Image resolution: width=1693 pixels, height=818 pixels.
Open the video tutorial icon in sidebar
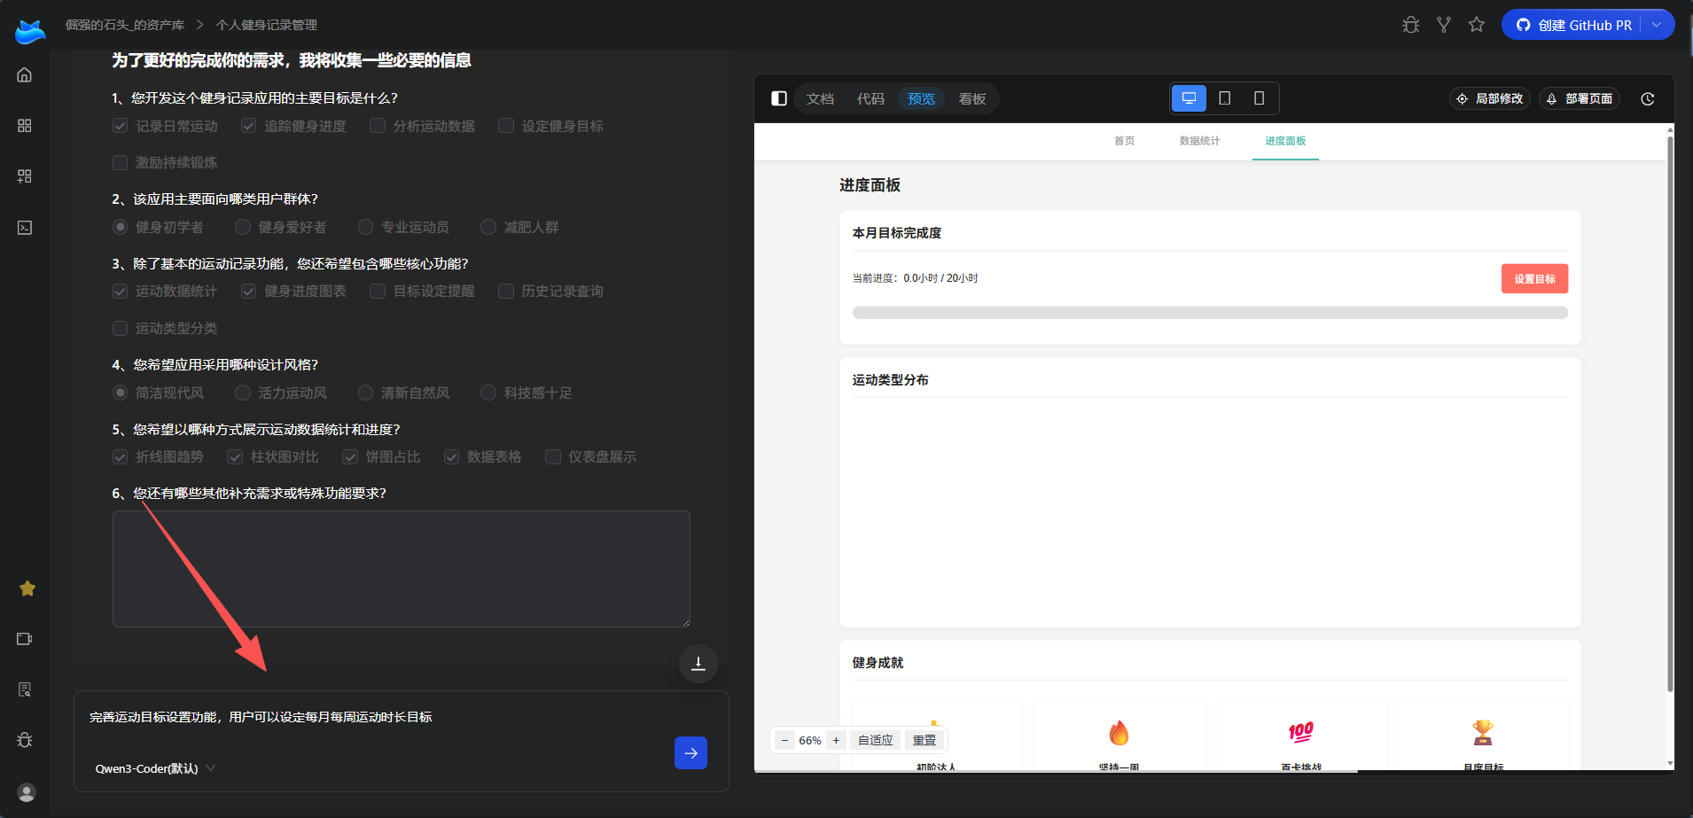(25, 639)
